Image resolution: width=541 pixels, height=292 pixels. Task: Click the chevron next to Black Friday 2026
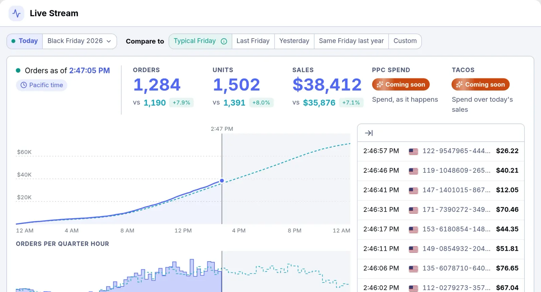click(109, 41)
